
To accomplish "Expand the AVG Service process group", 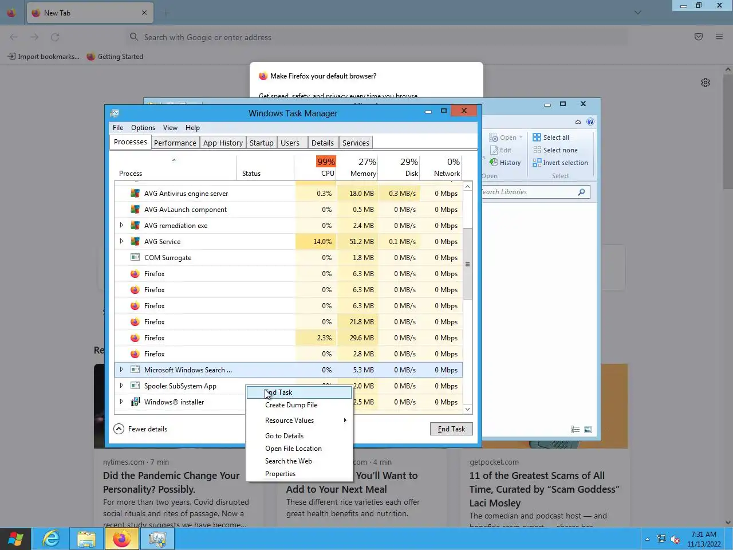I will (x=121, y=242).
